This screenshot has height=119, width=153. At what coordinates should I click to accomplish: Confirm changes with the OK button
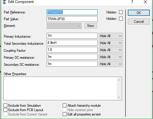(x=139, y=13)
